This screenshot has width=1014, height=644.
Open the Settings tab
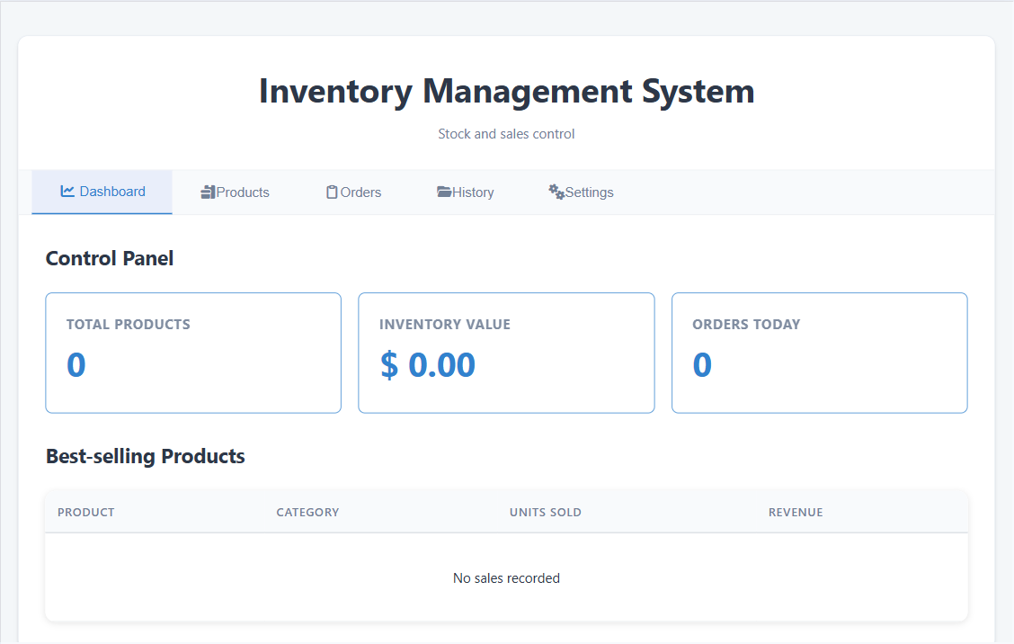click(x=586, y=192)
